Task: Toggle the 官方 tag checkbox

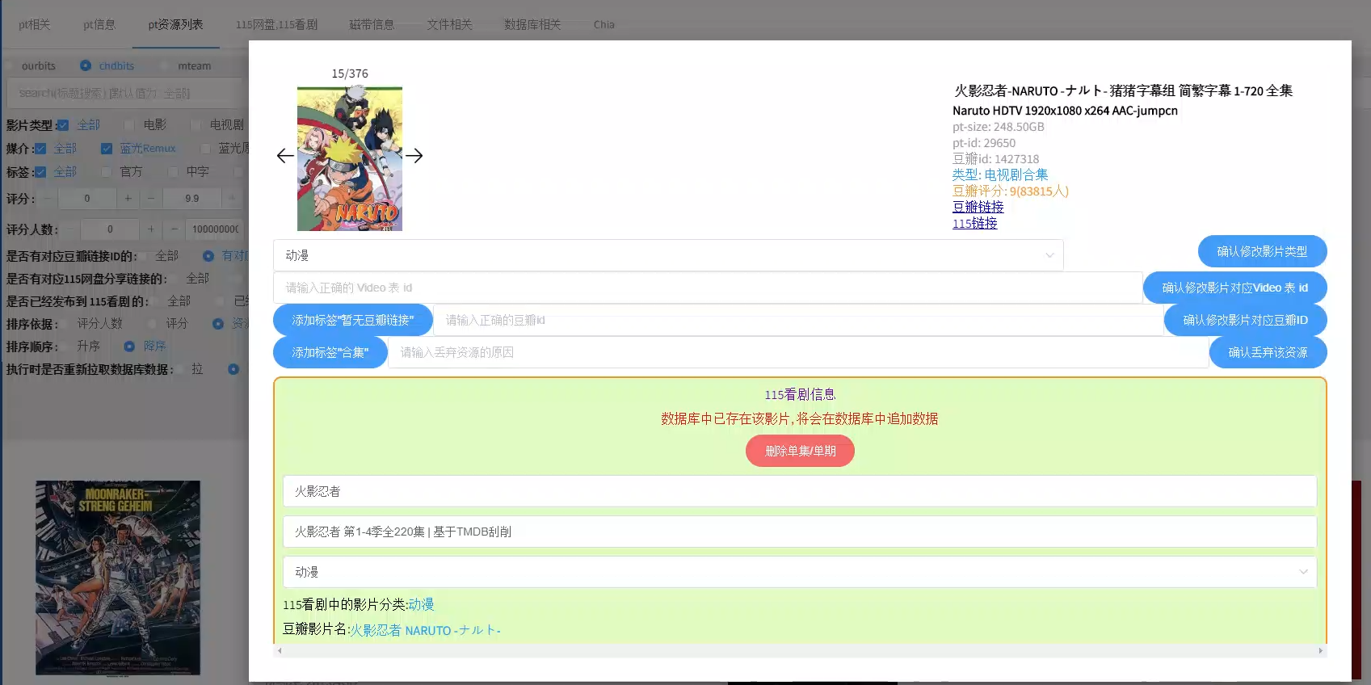Action: (107, 172)
